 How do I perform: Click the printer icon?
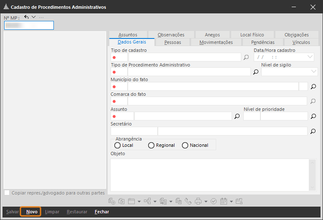[x=198, y=201]
